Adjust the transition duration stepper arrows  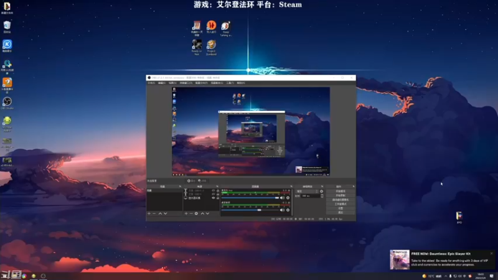pos(322,196)
